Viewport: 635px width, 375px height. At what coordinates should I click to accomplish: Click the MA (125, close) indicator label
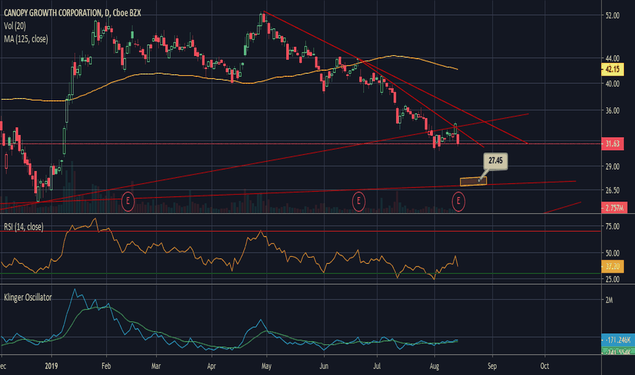[x=26, y=39]
